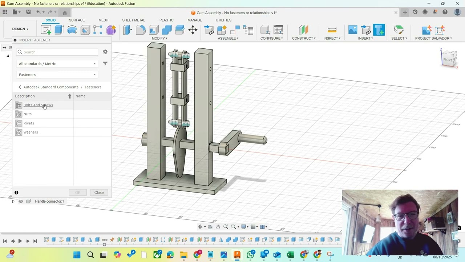Open fastener panel settings gear
Image resolution: width=465 pixels, height=262 pixels.
105,52
